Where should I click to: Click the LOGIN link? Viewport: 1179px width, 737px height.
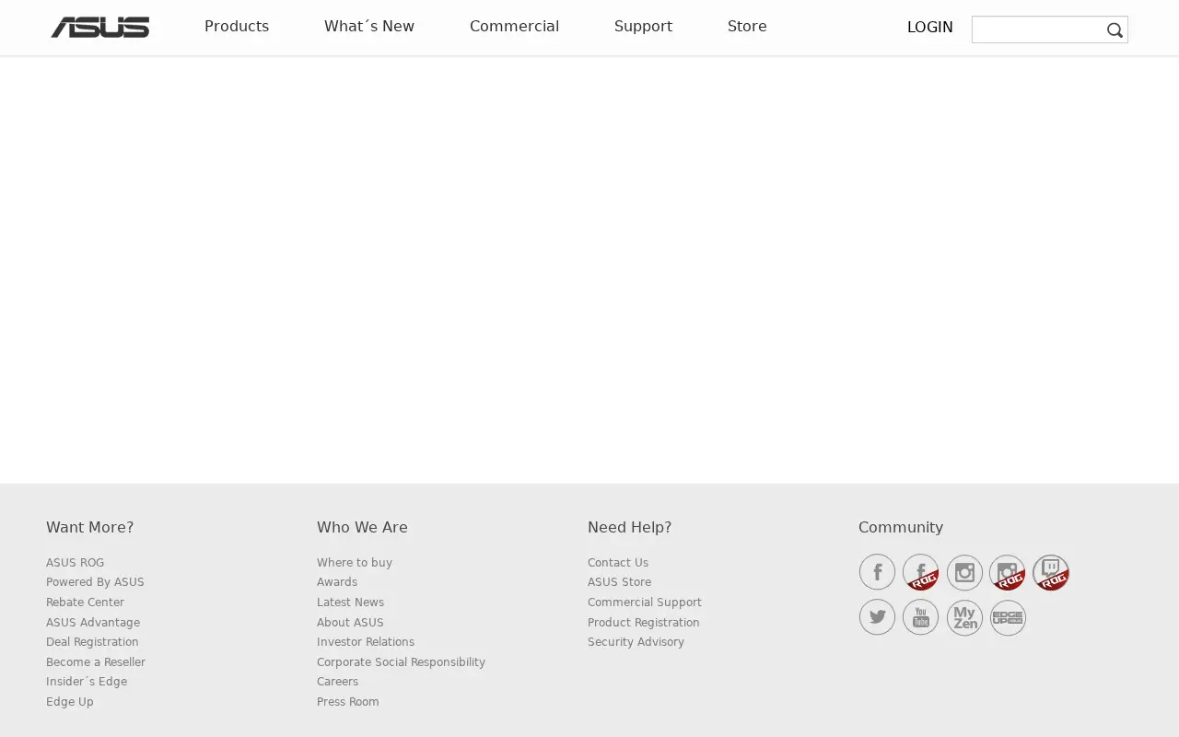[x=930, y=28]
